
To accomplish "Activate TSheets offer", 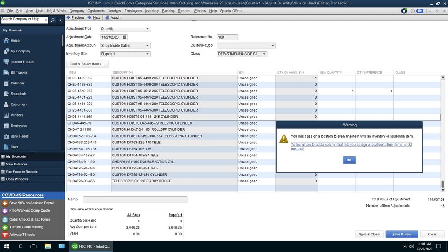I will click(x=22, y=235).
